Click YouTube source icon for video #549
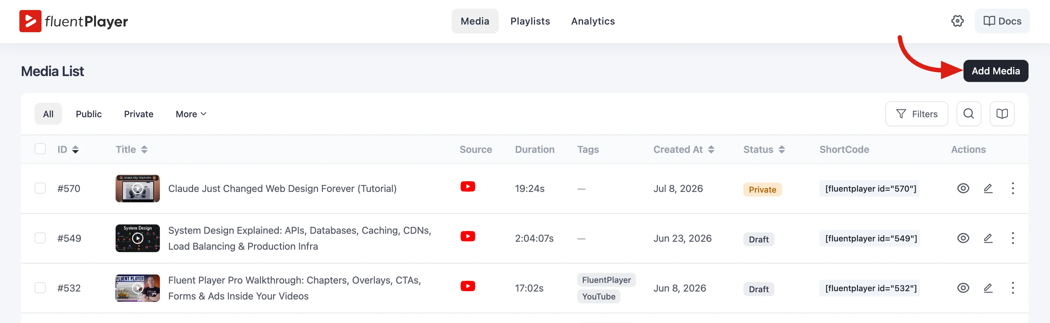Image resolution: width=1050 pixels, height=323 pixels. (468, 236)
